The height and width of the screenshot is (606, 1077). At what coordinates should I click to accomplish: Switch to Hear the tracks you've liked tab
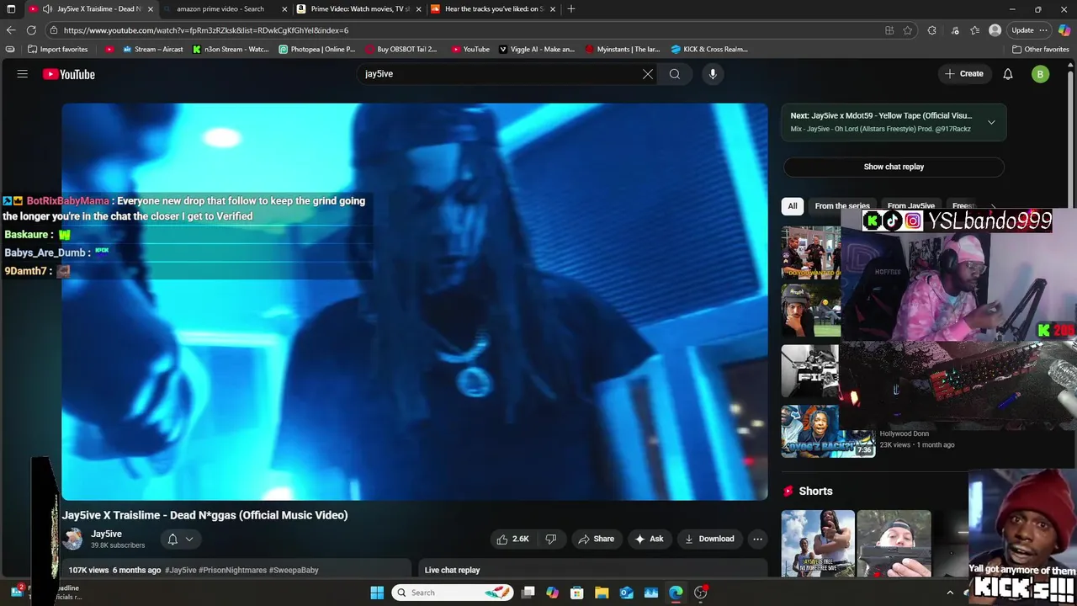tap(492, 9)
